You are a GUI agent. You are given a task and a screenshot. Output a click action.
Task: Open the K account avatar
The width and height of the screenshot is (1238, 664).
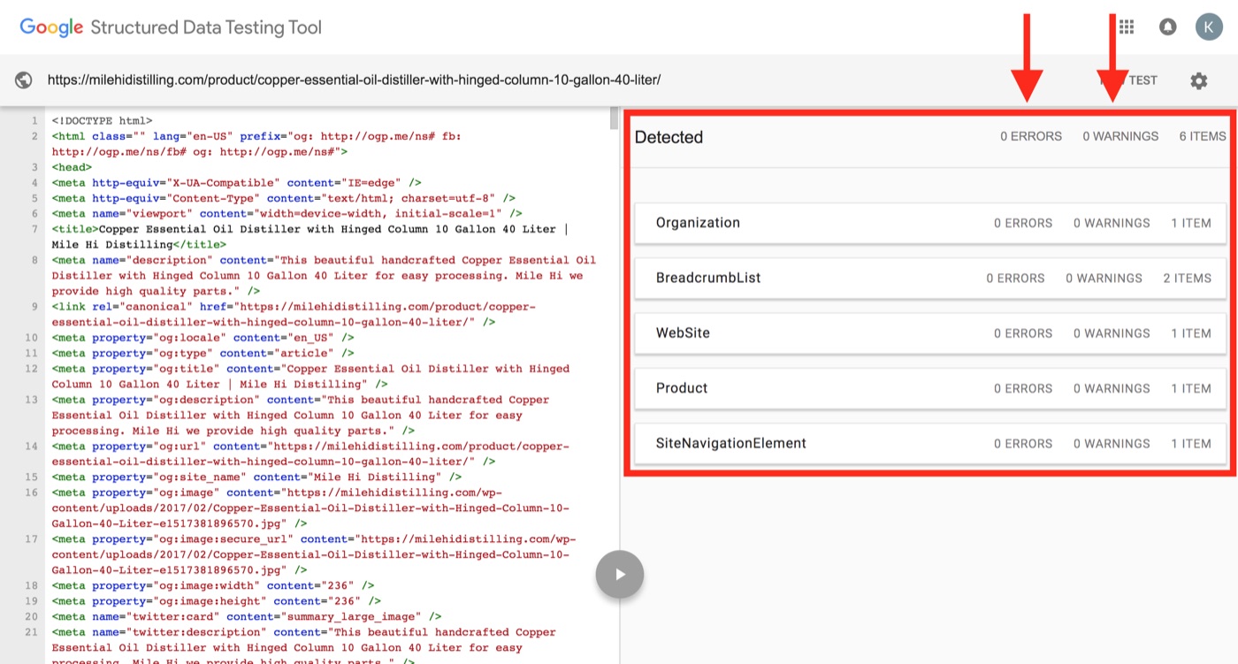1209,27
